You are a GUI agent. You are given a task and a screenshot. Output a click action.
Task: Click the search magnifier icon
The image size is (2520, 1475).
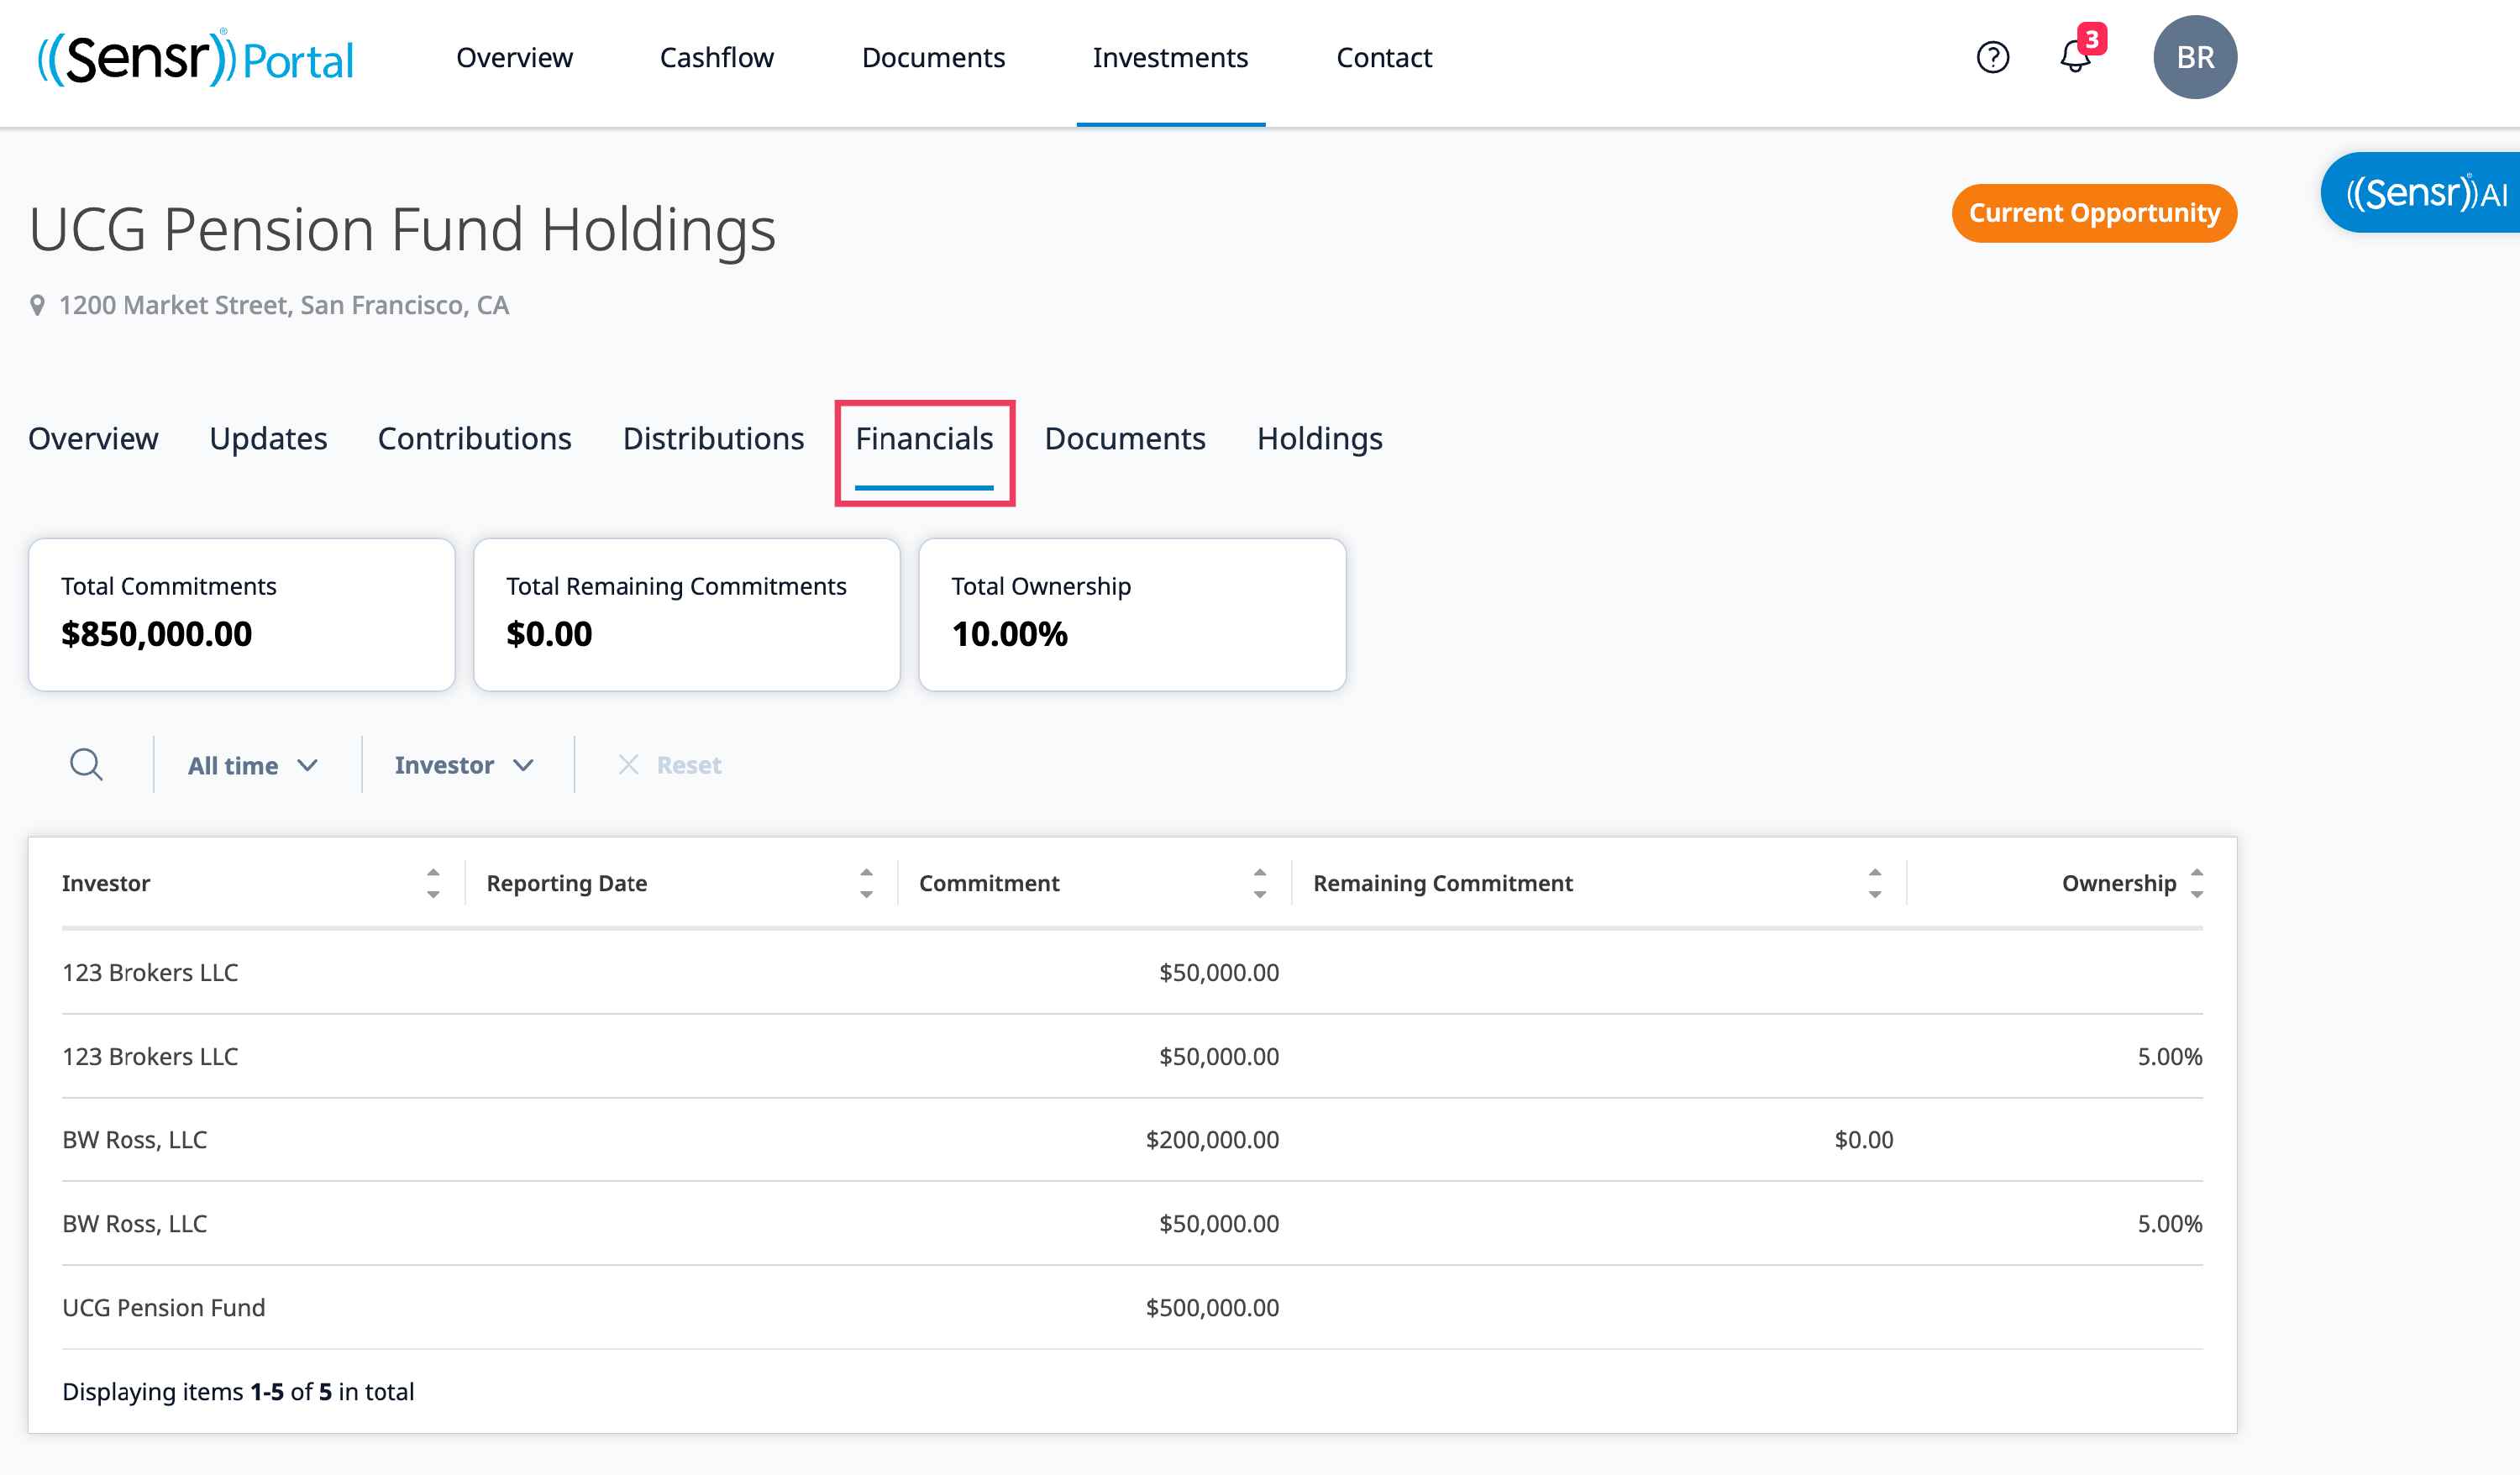click(x=86, y=765)
